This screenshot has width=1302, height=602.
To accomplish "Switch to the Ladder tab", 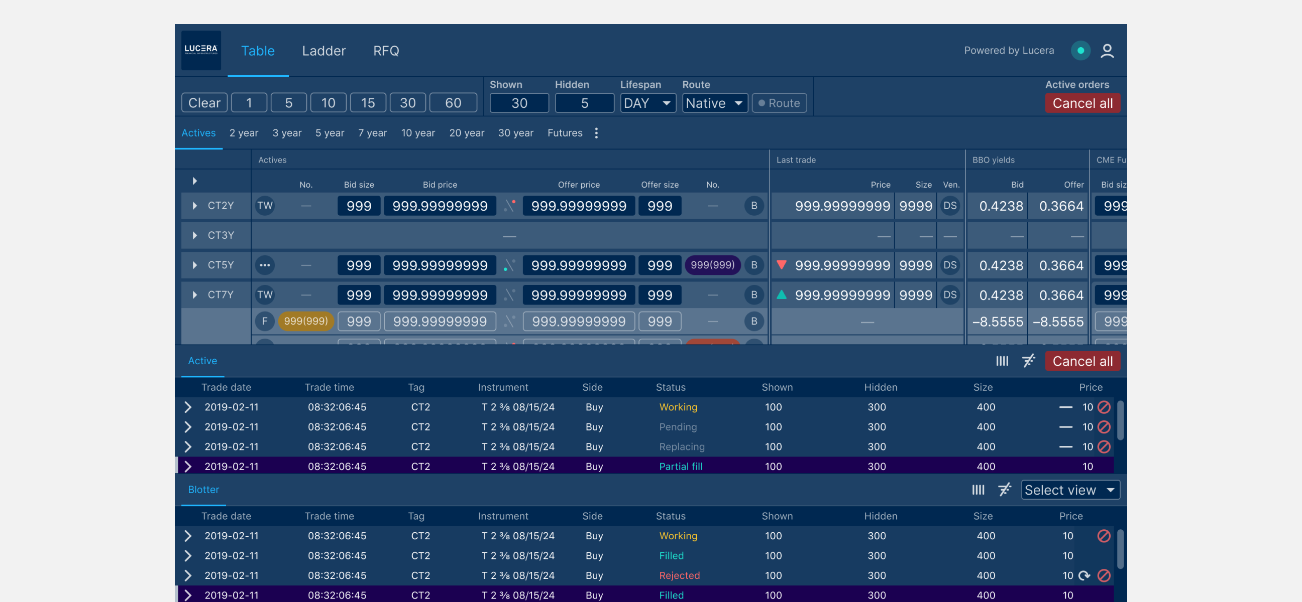I will tap(323, 51).
